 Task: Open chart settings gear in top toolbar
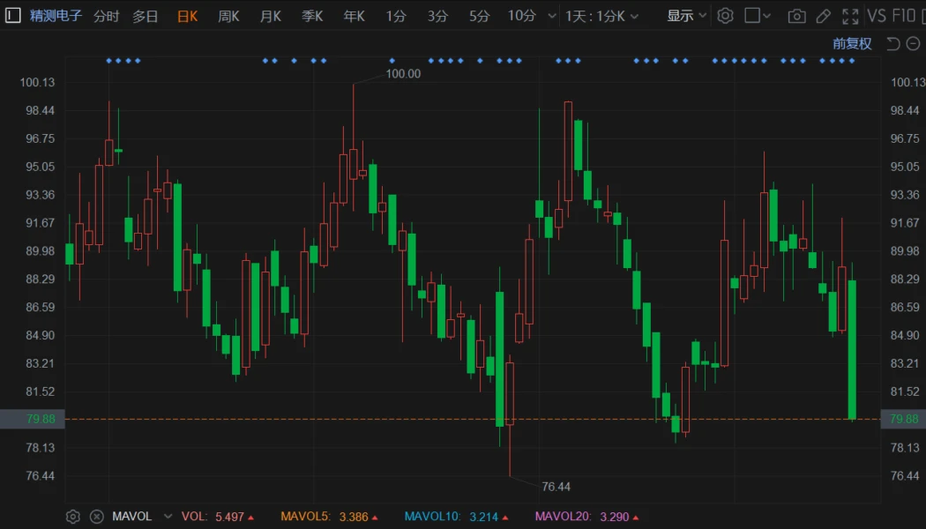tap(725, 16)
